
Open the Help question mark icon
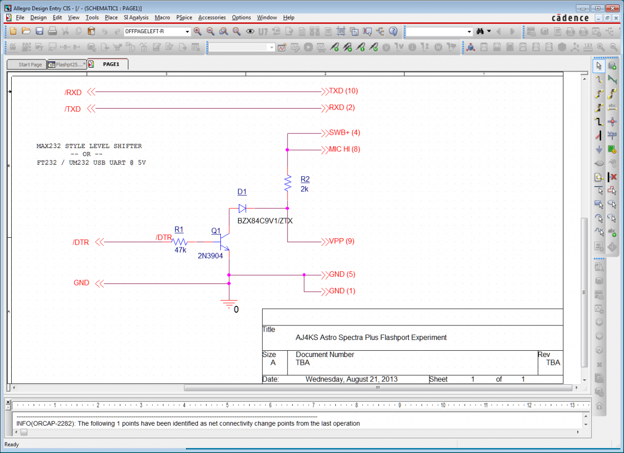point(393,31)
